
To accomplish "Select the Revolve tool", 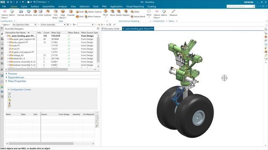I will pos(28,13).
